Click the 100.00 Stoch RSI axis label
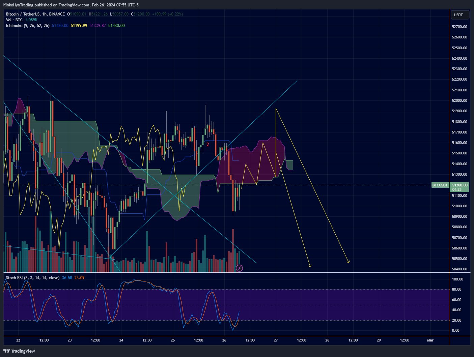 coord(457,279)
